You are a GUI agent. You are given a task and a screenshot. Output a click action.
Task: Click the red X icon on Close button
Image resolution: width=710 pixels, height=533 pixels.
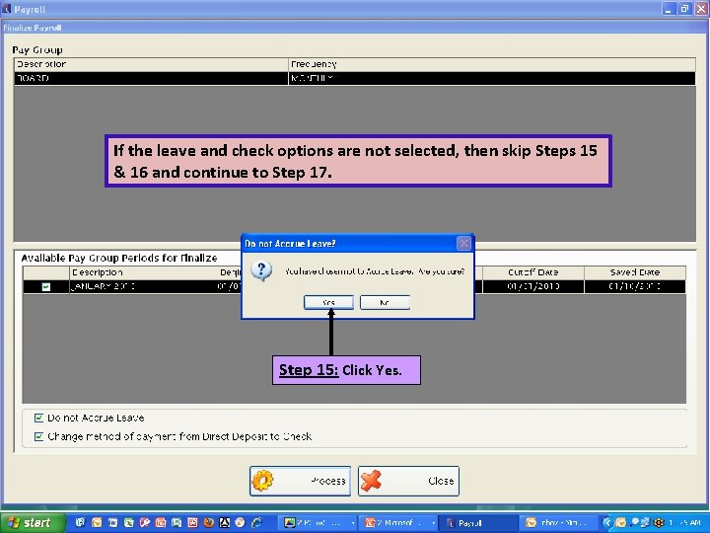point(372,481)
